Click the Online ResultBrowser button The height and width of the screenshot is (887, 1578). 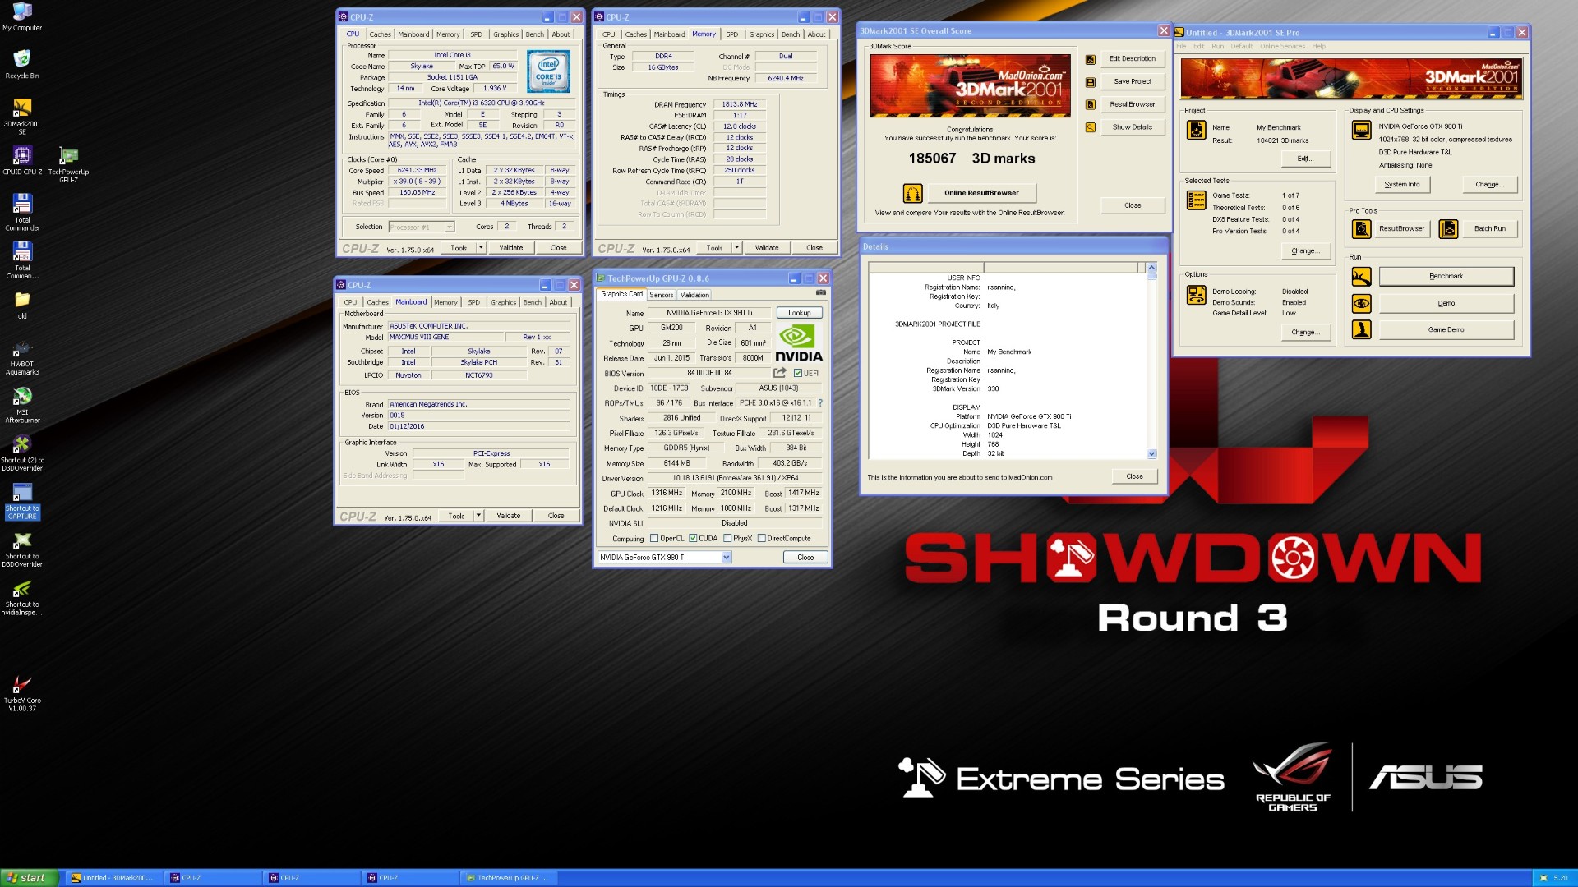pos(981,193)
